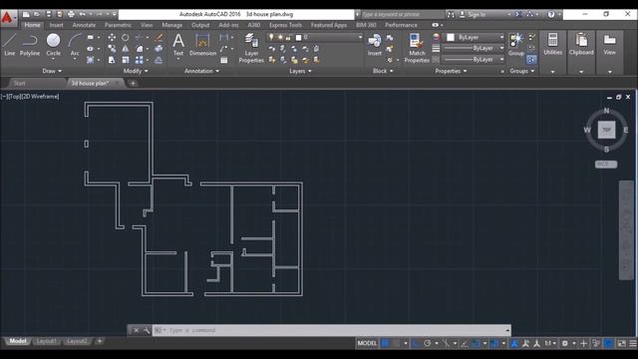Open Layer Properties manager

251,48
